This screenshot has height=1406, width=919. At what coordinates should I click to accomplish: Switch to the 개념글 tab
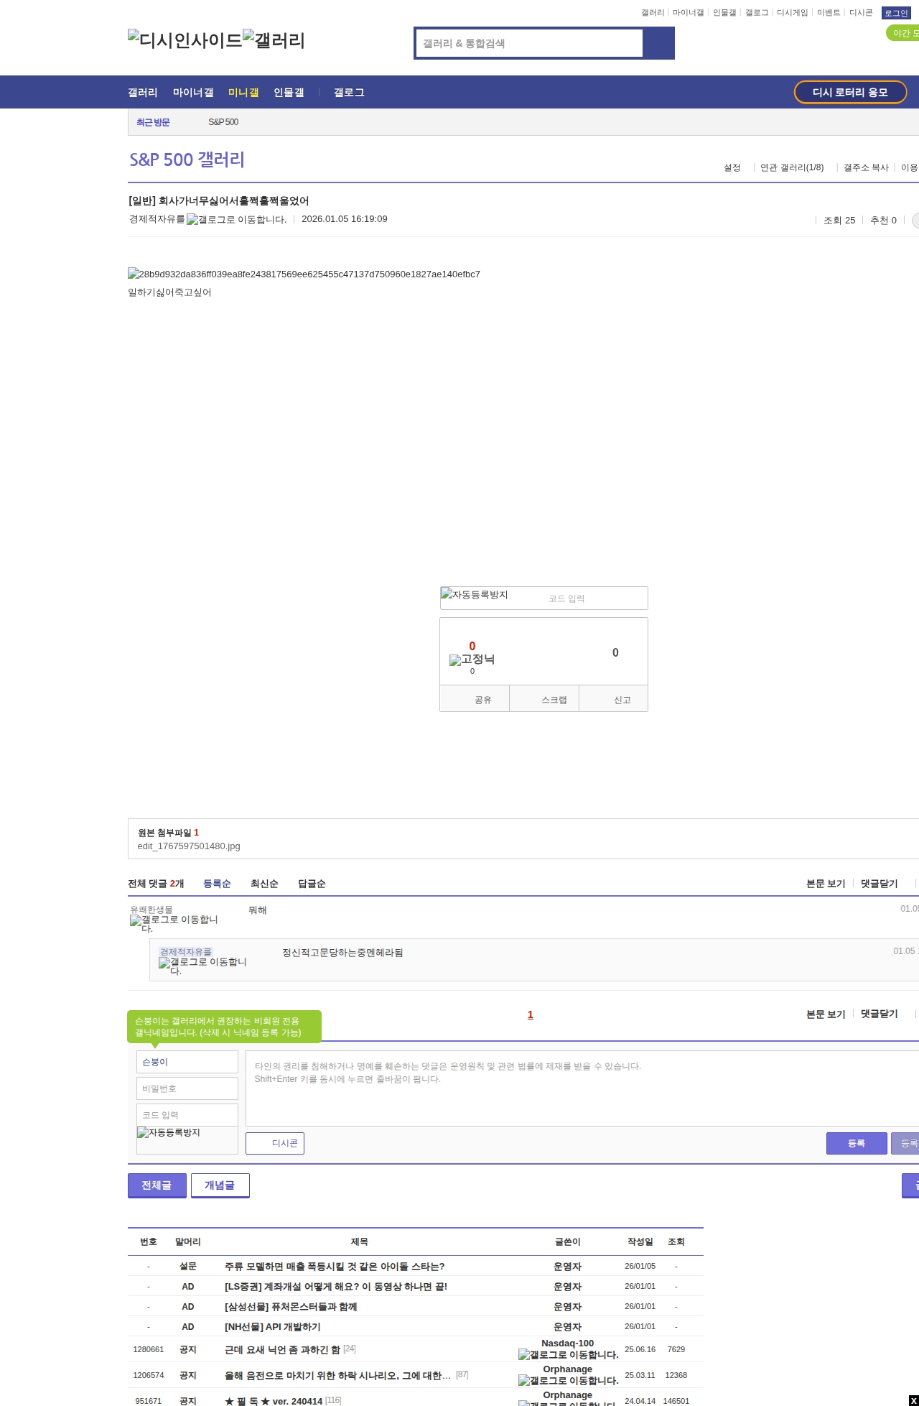tap(220, 1185)
